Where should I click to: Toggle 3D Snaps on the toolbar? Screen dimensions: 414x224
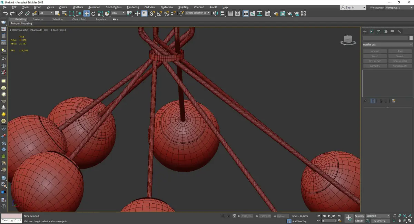coord(152,13)
